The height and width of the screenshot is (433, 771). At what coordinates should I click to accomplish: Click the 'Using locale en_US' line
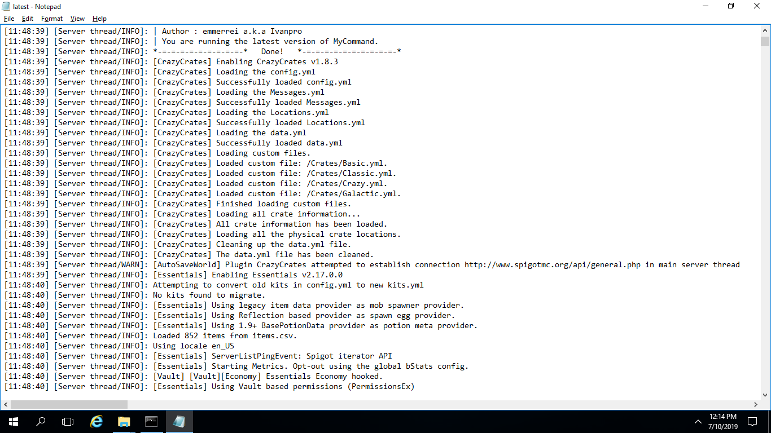click(x=194, y=346)
